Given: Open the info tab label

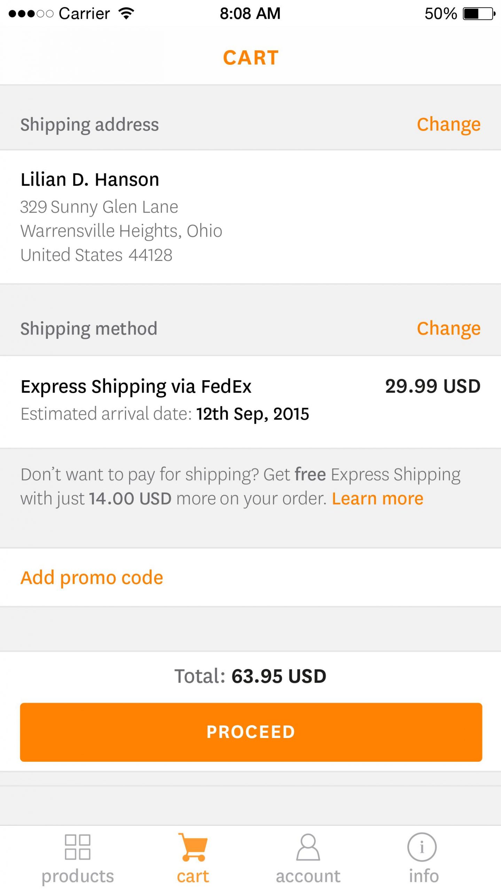Looking at the screenshot, I should pos(424,876).
